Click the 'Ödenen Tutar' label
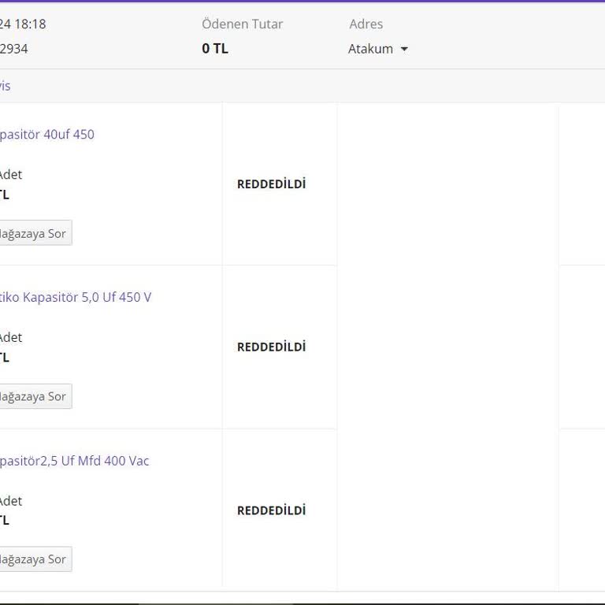Image resolution: width=605 pixels, height=605 pixels. pyautogui.click(x=243, y=24)
